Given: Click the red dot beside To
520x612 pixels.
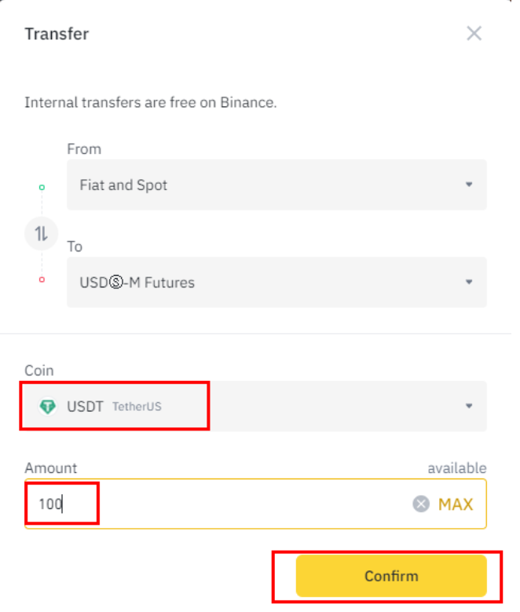Looking at the screenshot, I should (x=42, y=280).
